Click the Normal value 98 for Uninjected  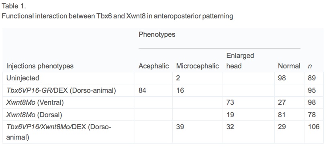(x=282, y=78)
